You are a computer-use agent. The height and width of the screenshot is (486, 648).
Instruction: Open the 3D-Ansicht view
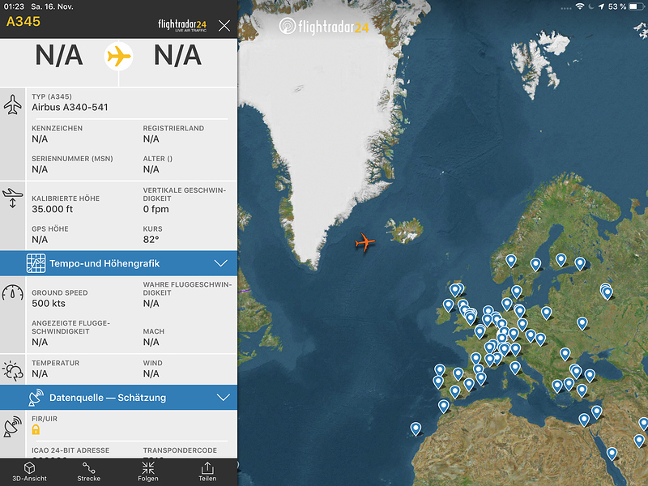[x=29, y=471]
